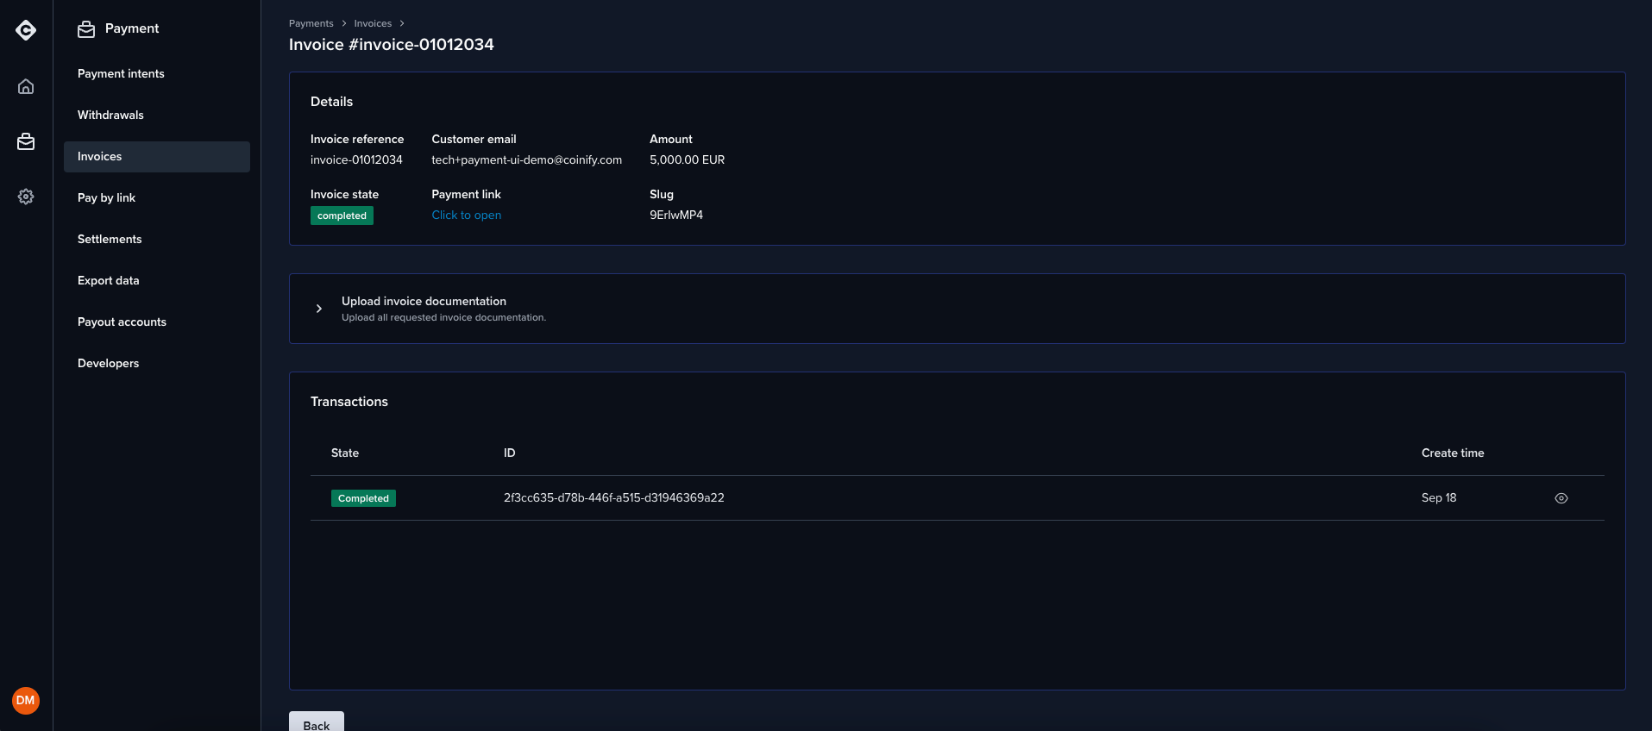Expand Upload invoice documentation section
Screen dimensions: 1652x731
(x=319, y=309)
